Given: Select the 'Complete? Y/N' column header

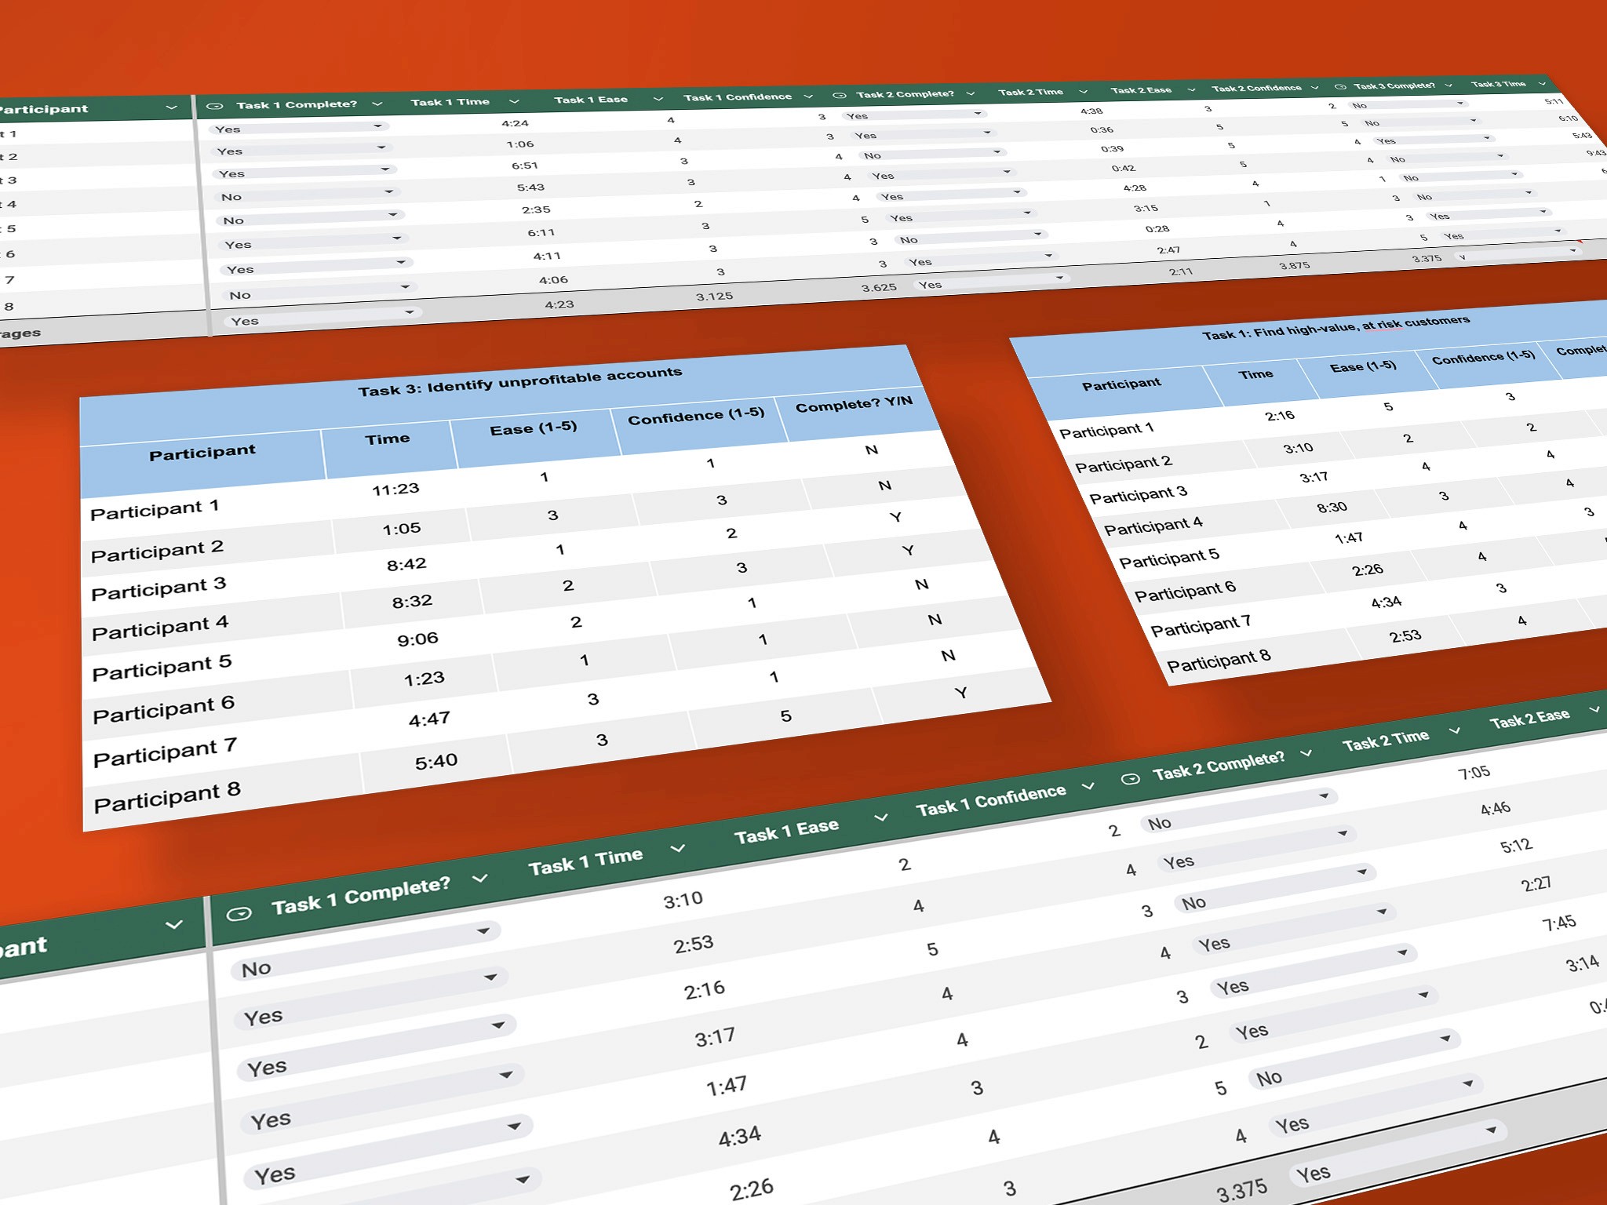Looking at the screenshot, I should click(x=854, y=404).
